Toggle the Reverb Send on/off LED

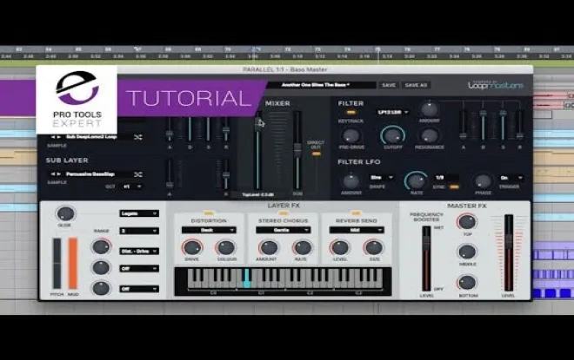[357, 213]
